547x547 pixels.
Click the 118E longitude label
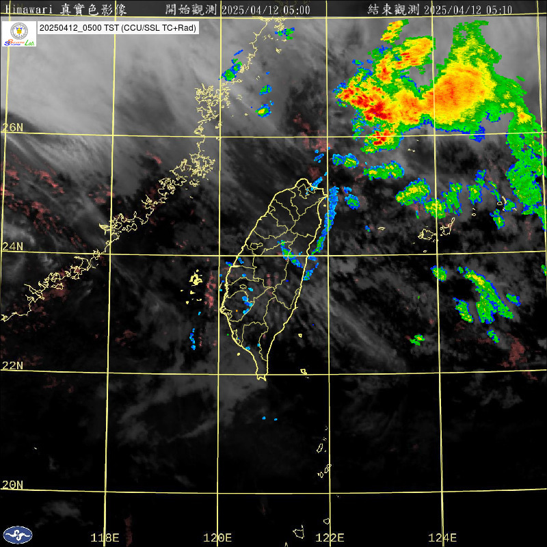point(105,538)
